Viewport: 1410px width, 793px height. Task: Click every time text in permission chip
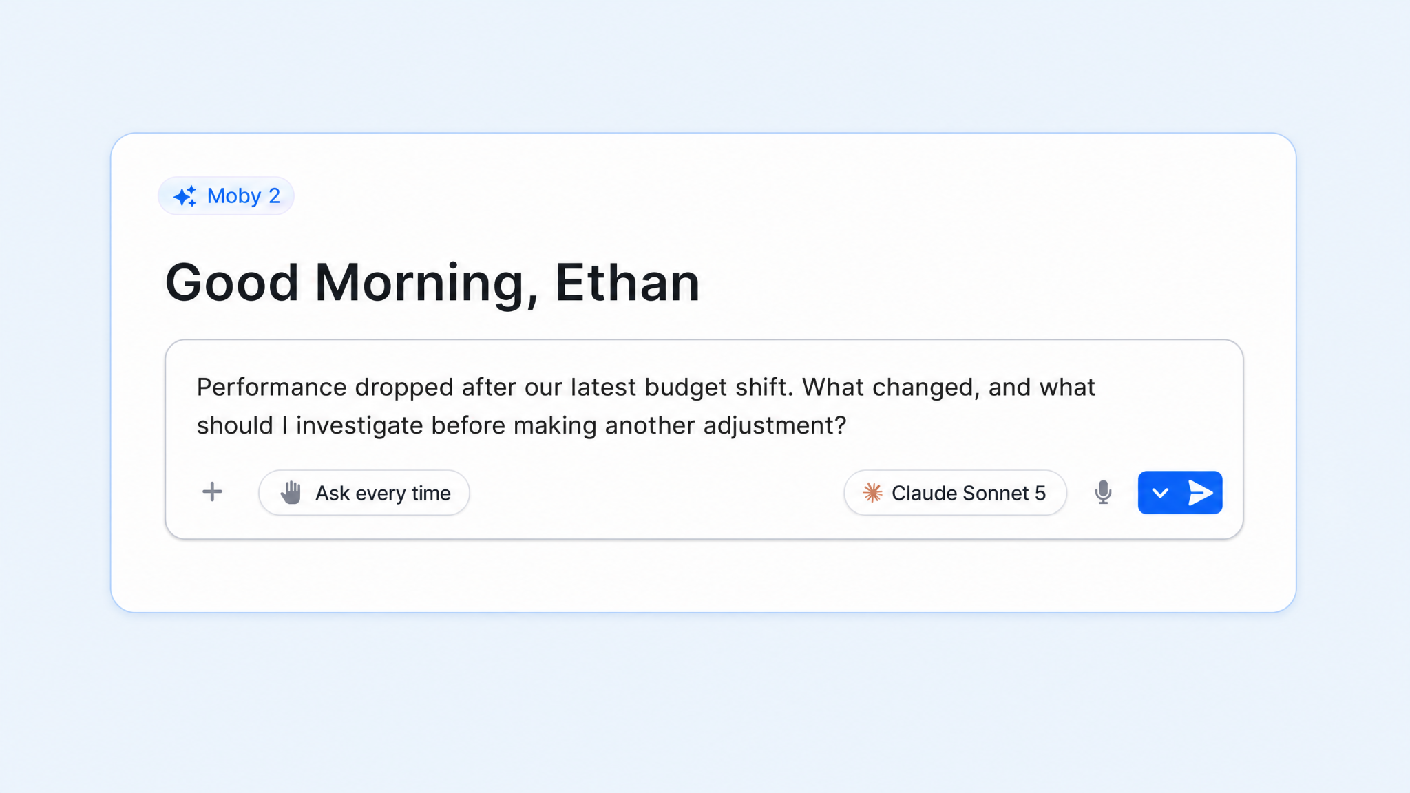pos(403,494)
